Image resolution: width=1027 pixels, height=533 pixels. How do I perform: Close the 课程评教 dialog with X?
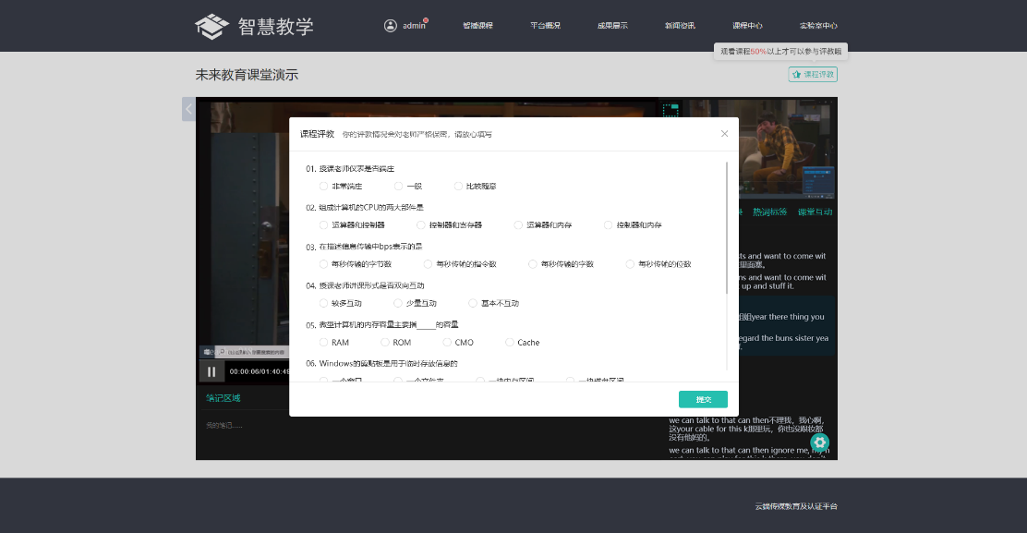click(724, 134)
